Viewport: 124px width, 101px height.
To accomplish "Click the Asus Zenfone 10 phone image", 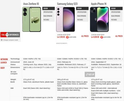I will click(32, 19).
